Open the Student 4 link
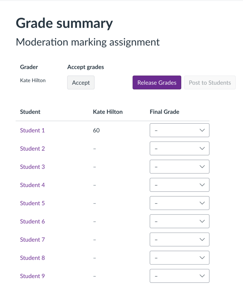The height and width of the screenshot is (295, 243). tap(32, 185)
